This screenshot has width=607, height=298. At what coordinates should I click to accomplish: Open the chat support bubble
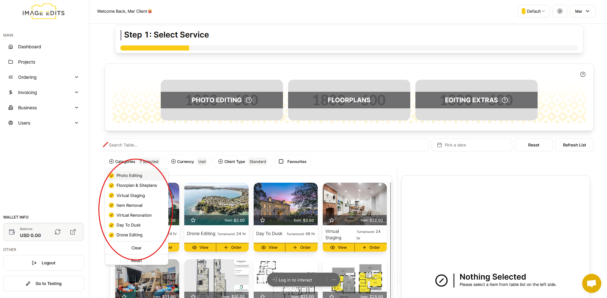tap(591, 283)
